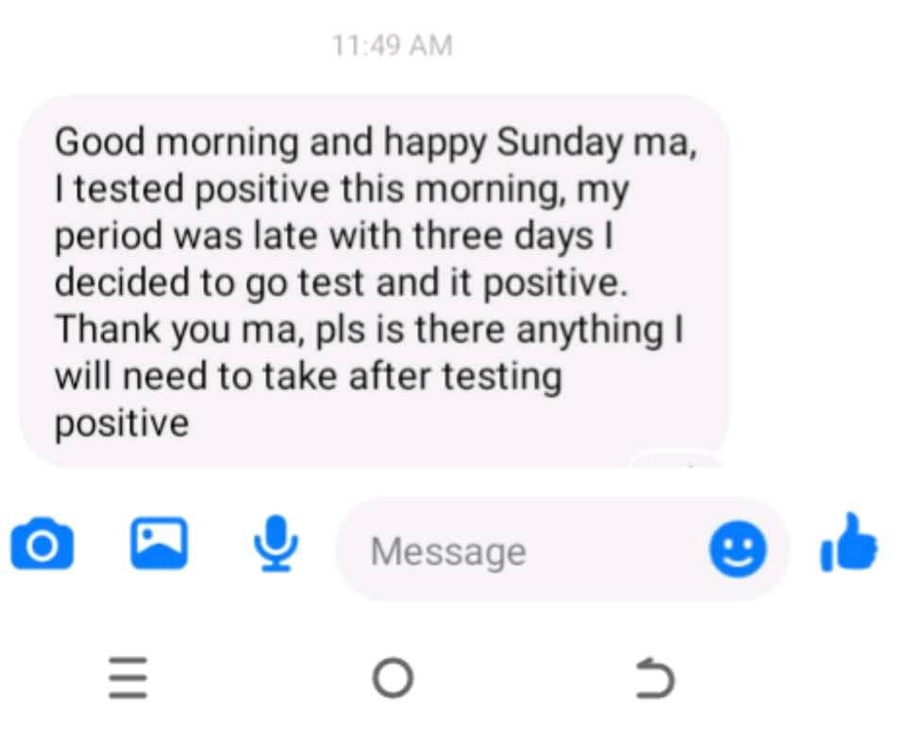Image resolution: width=906 pixels, height=729 pixels.
Task: Send a thumbs up like
Action: click(x=848, y=543)
